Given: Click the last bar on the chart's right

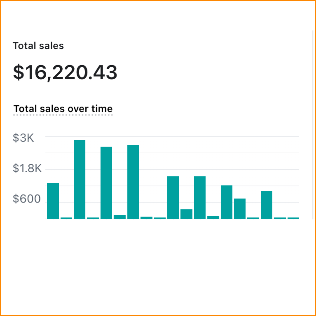Looking at the screenshot, I should tap(293, 218).
